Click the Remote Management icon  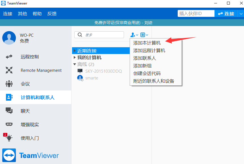(x=9, y=70)
